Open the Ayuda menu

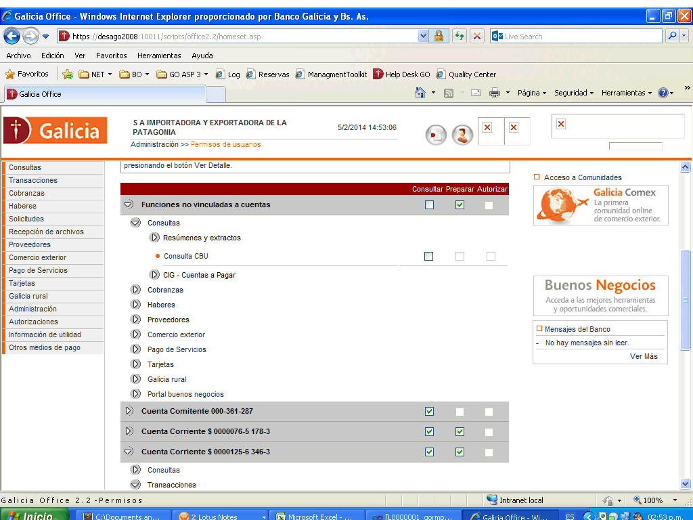point(202,56)
